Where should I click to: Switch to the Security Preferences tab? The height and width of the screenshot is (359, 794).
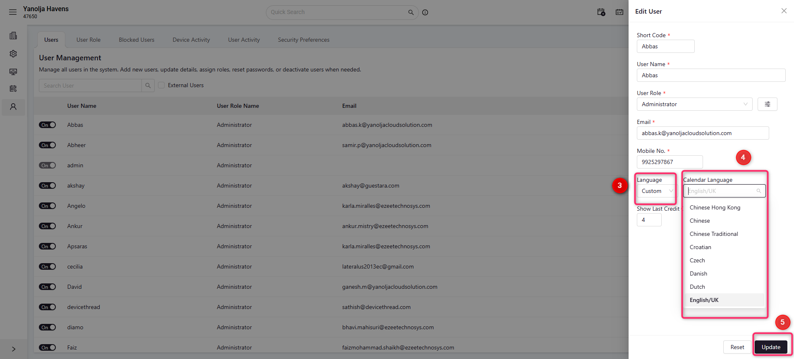[x=304, y=40]
